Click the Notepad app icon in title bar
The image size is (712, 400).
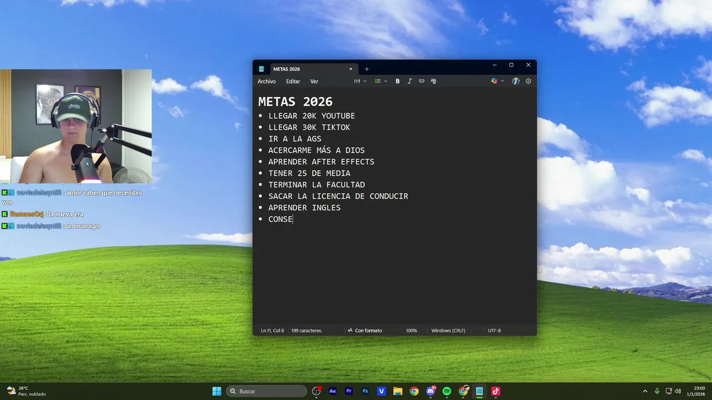click(x=261, y=69)
